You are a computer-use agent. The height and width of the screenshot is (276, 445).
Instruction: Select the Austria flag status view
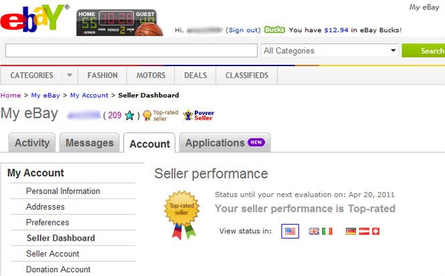click(x=364, y=231)
